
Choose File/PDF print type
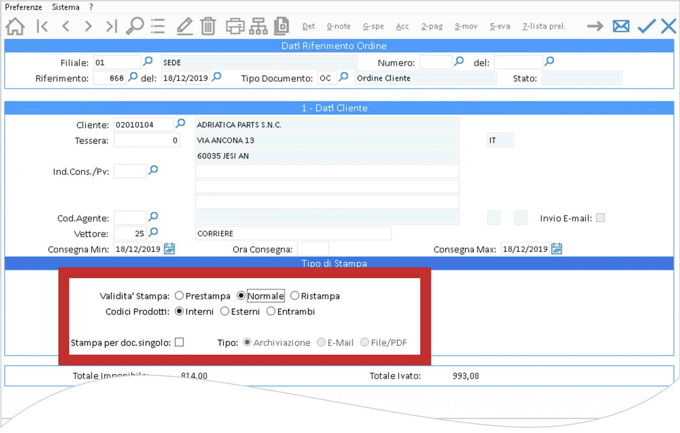(x=364, y=342)
